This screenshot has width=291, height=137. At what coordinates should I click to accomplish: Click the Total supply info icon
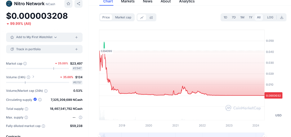pyautogui.click(x=27, y=109)
